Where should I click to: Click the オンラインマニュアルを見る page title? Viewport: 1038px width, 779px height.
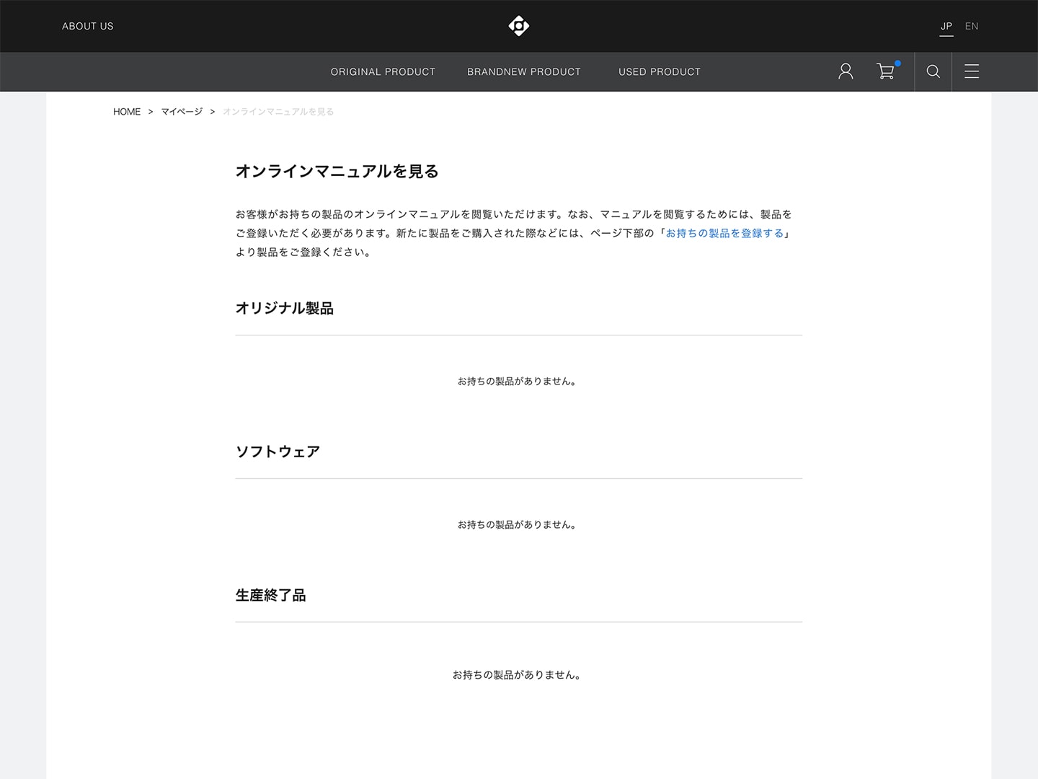point(337,171)
